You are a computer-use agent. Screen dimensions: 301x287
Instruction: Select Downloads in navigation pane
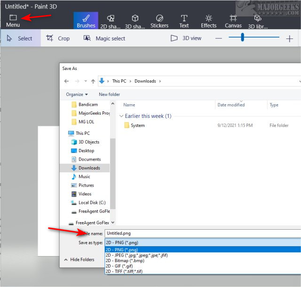86,168
